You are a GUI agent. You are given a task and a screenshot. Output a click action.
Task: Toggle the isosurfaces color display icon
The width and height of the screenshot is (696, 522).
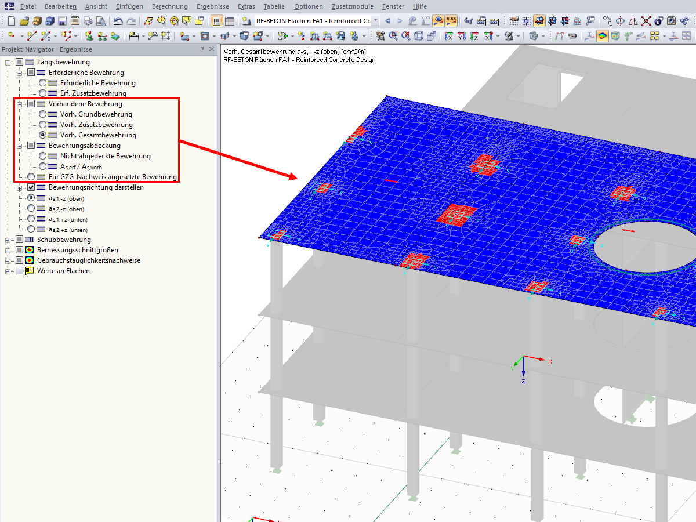tap(603, 36)
